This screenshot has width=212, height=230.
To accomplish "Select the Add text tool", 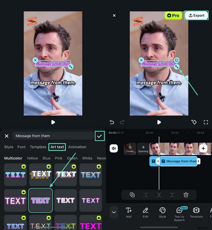I will tap(129, 212).
